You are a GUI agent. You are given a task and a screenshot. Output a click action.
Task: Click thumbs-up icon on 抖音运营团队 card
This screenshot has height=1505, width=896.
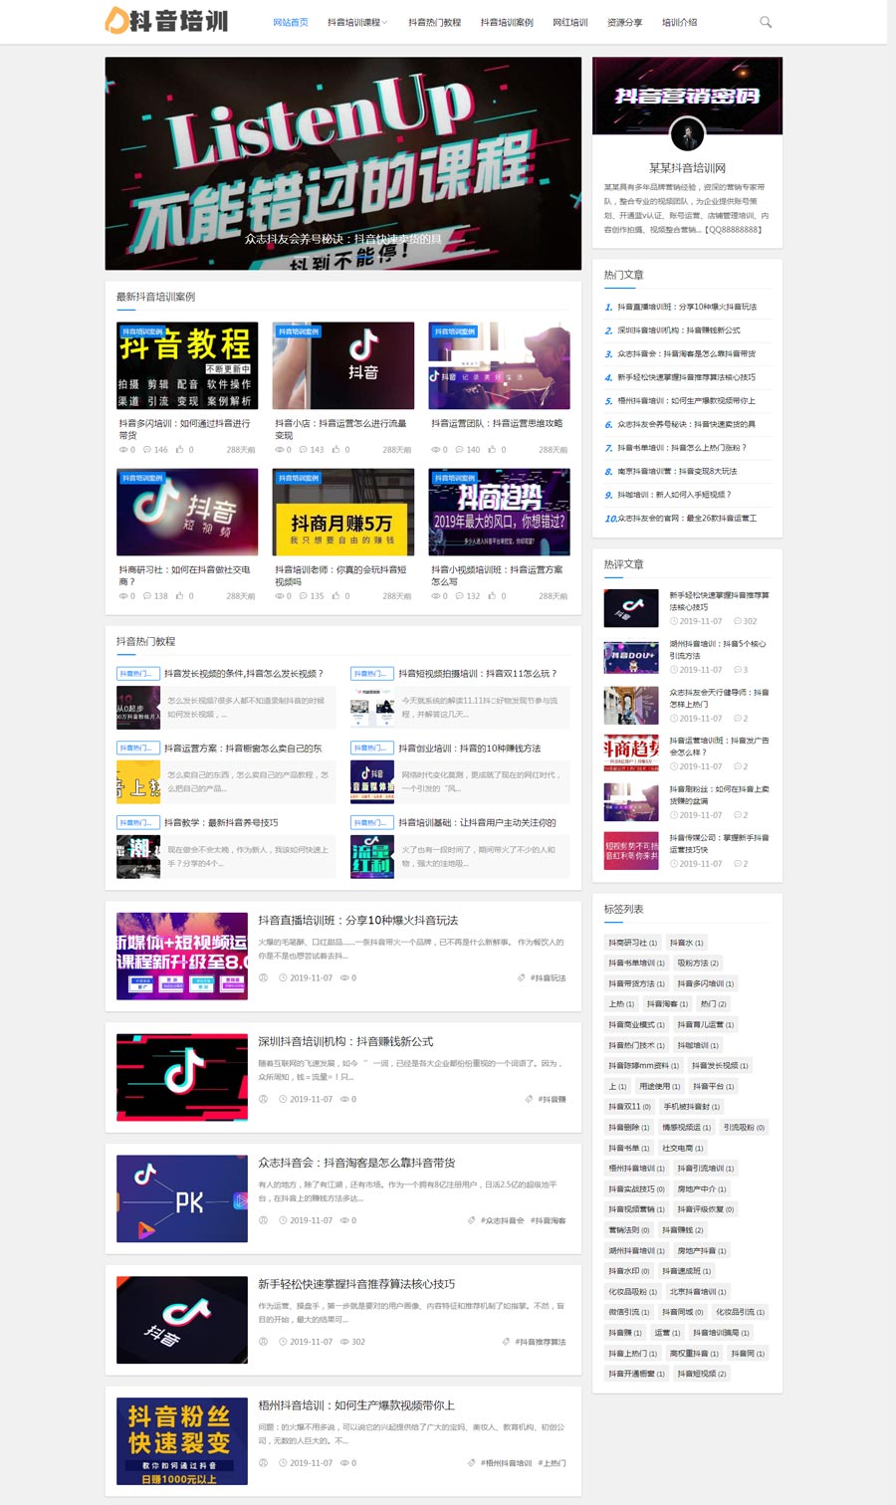pos(493,450)
